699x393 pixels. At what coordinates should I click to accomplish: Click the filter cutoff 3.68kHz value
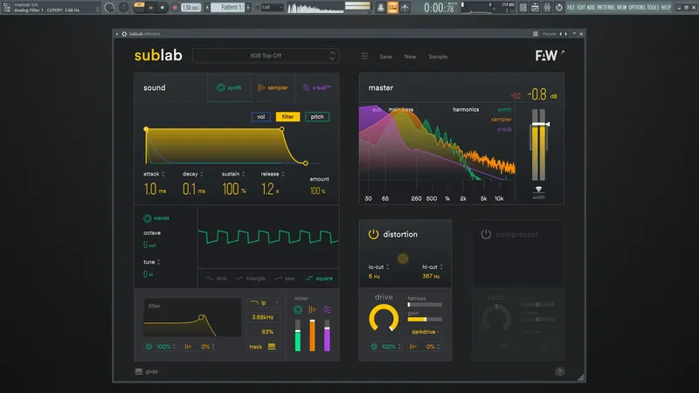[x=263, y=317]
